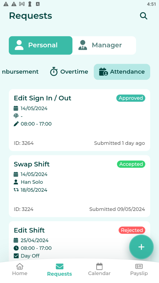Click the Gmail notification icon in status bar
Image resolution: width=159 pixels, height=283 pixels.
pos(22,4)
